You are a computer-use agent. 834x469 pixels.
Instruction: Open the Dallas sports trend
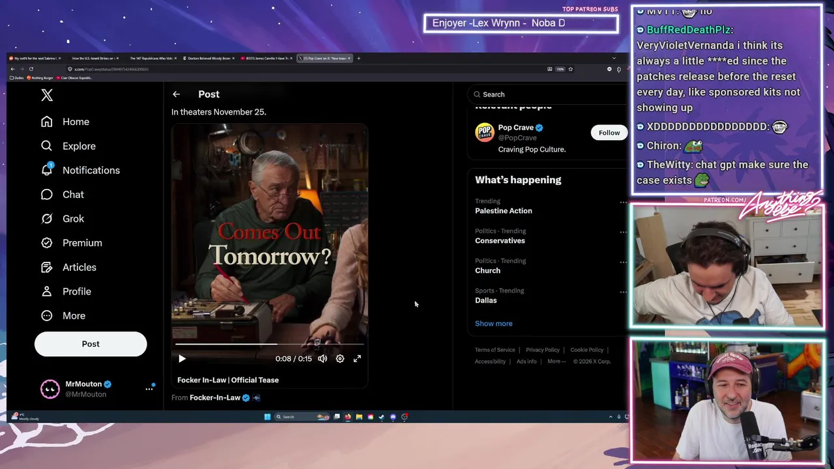[x=485, y=301]
